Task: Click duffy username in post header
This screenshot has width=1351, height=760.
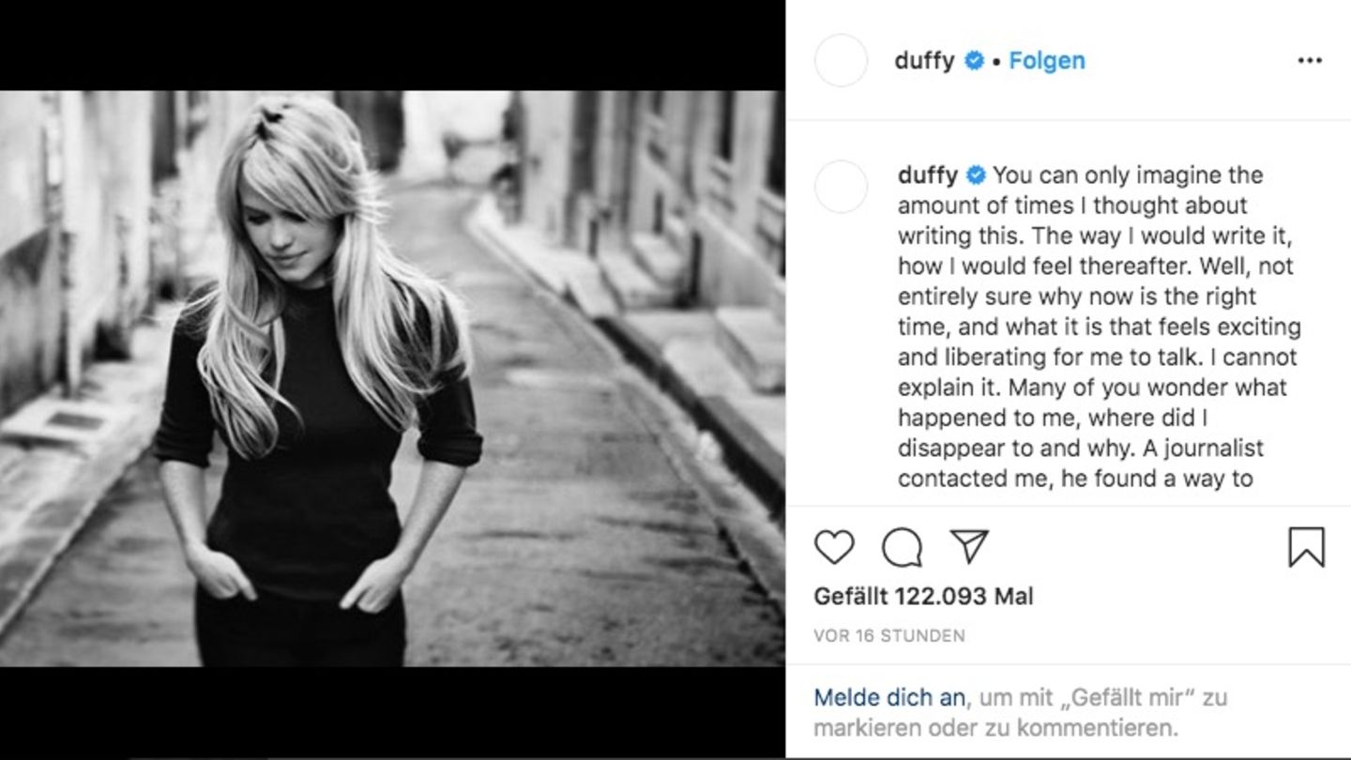Action: [925, 60]
